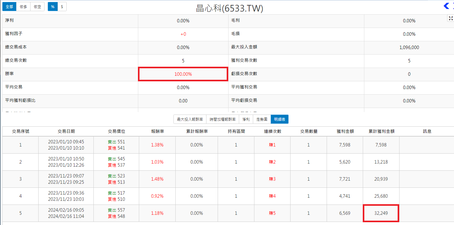This screenshot has width=454, height=225.
Task: Click the title 晶心科(6533.TW)
Action: [229, 8]
